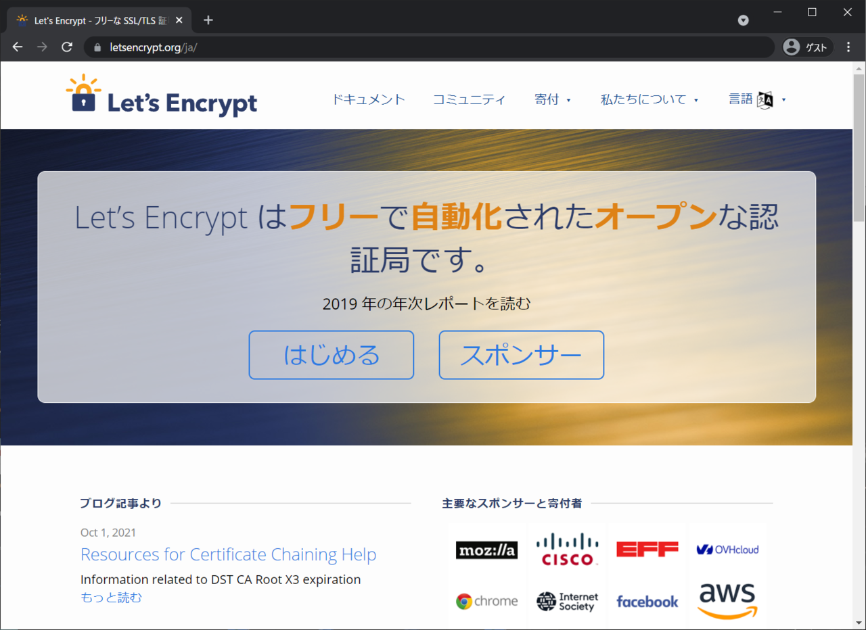The width and height of the screenshot is (866, 630).
Task: Click the AWS sponsor logo
Action: pyautogui.click(x=727, y=601)
